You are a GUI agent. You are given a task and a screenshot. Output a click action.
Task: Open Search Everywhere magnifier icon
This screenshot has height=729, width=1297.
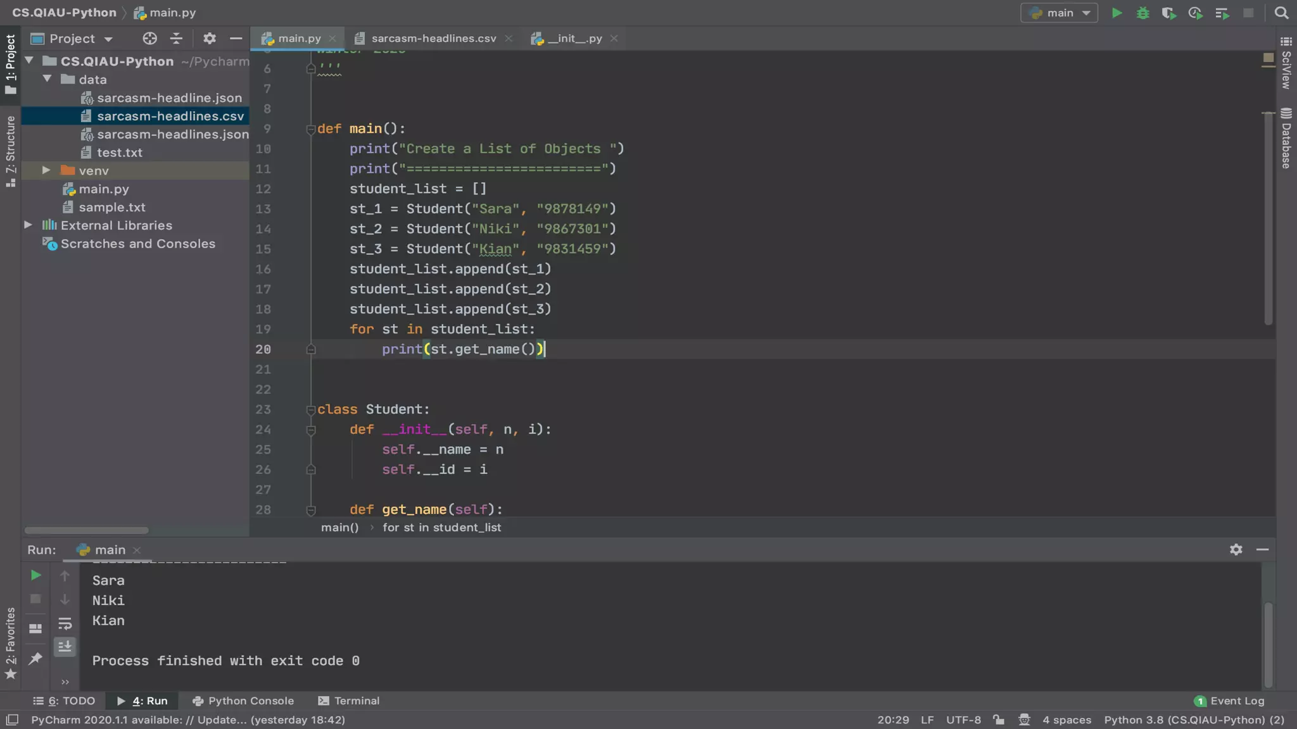click(x=1281, y=13)
